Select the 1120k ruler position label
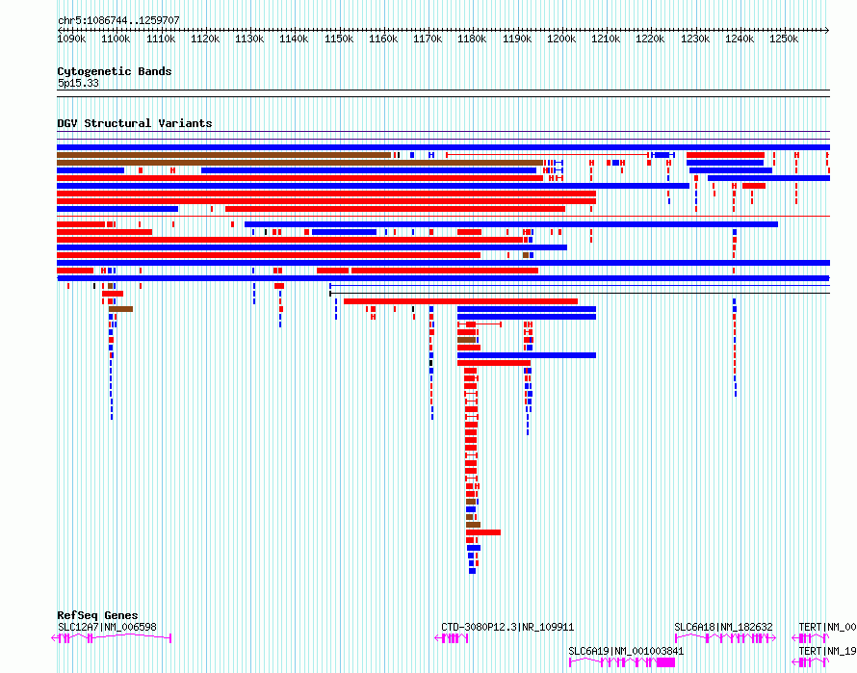This screenshot has height=673, width=857. 205,39
